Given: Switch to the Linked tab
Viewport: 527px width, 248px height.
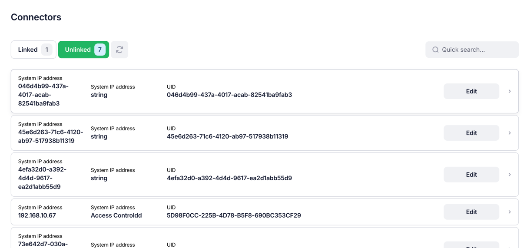Looking at the screenshot, I should [x=33, y=50].
